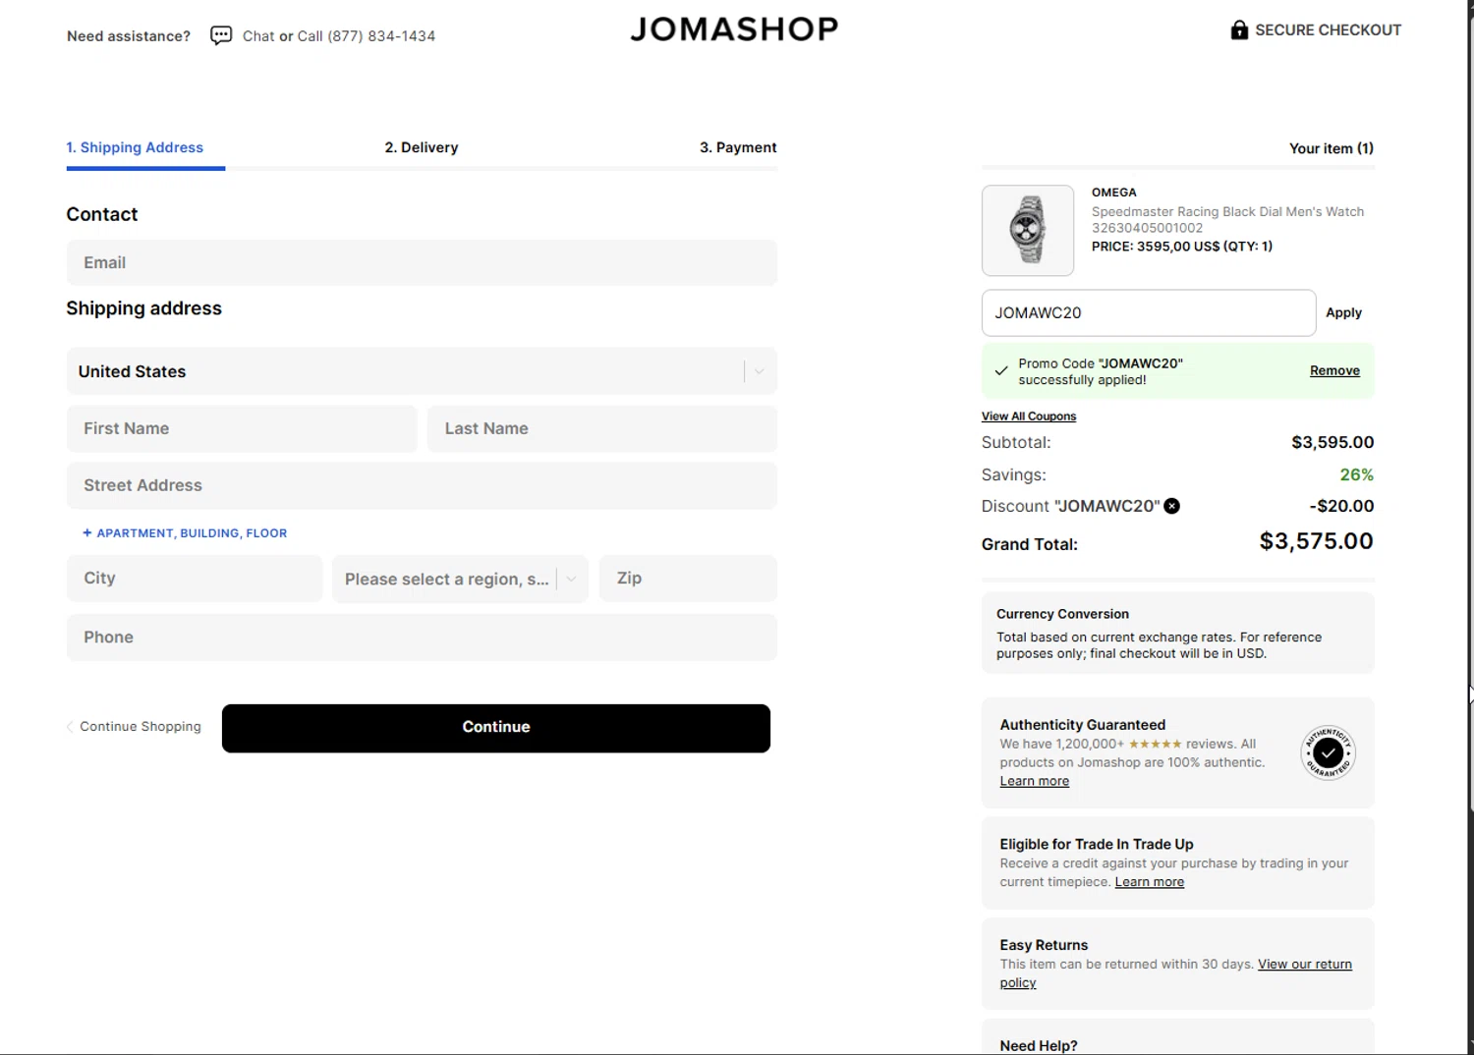The height and width of the screenshot is (1055, 1474).
Task: Click the Omega watch thumbnail
Action: coord(1028,230)
